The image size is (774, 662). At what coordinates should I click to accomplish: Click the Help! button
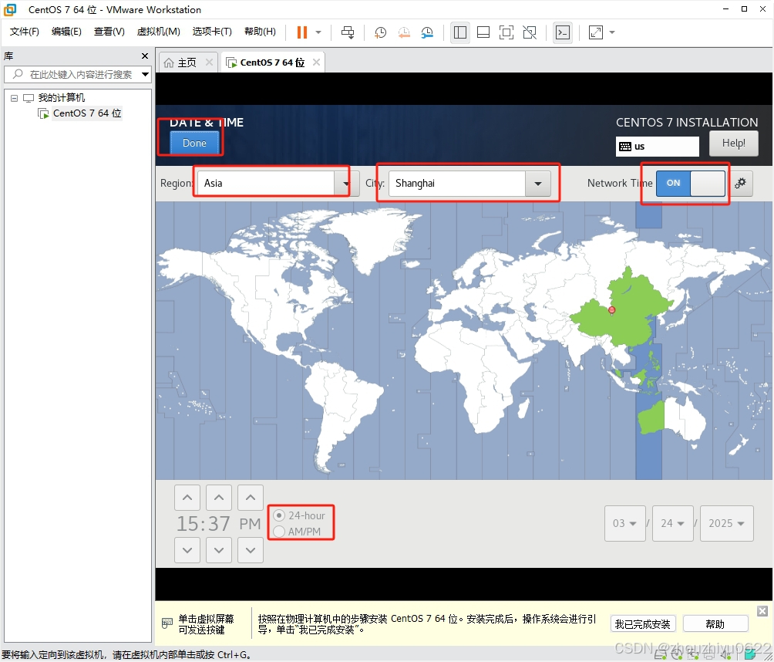(733, 144)
